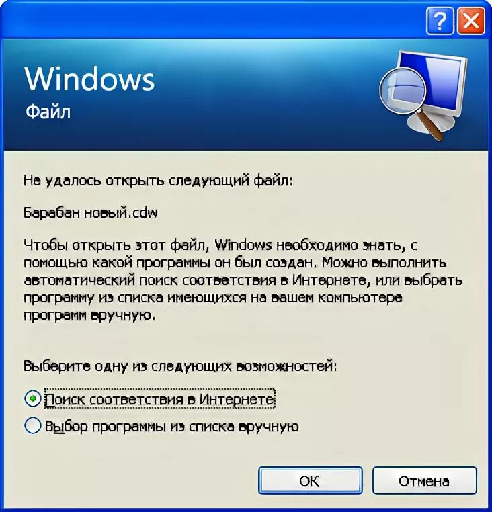Image resolution: width=492 pixels, height=512 pixels.
Task: Confirm with the OK button
Action: tap(310, 480)
